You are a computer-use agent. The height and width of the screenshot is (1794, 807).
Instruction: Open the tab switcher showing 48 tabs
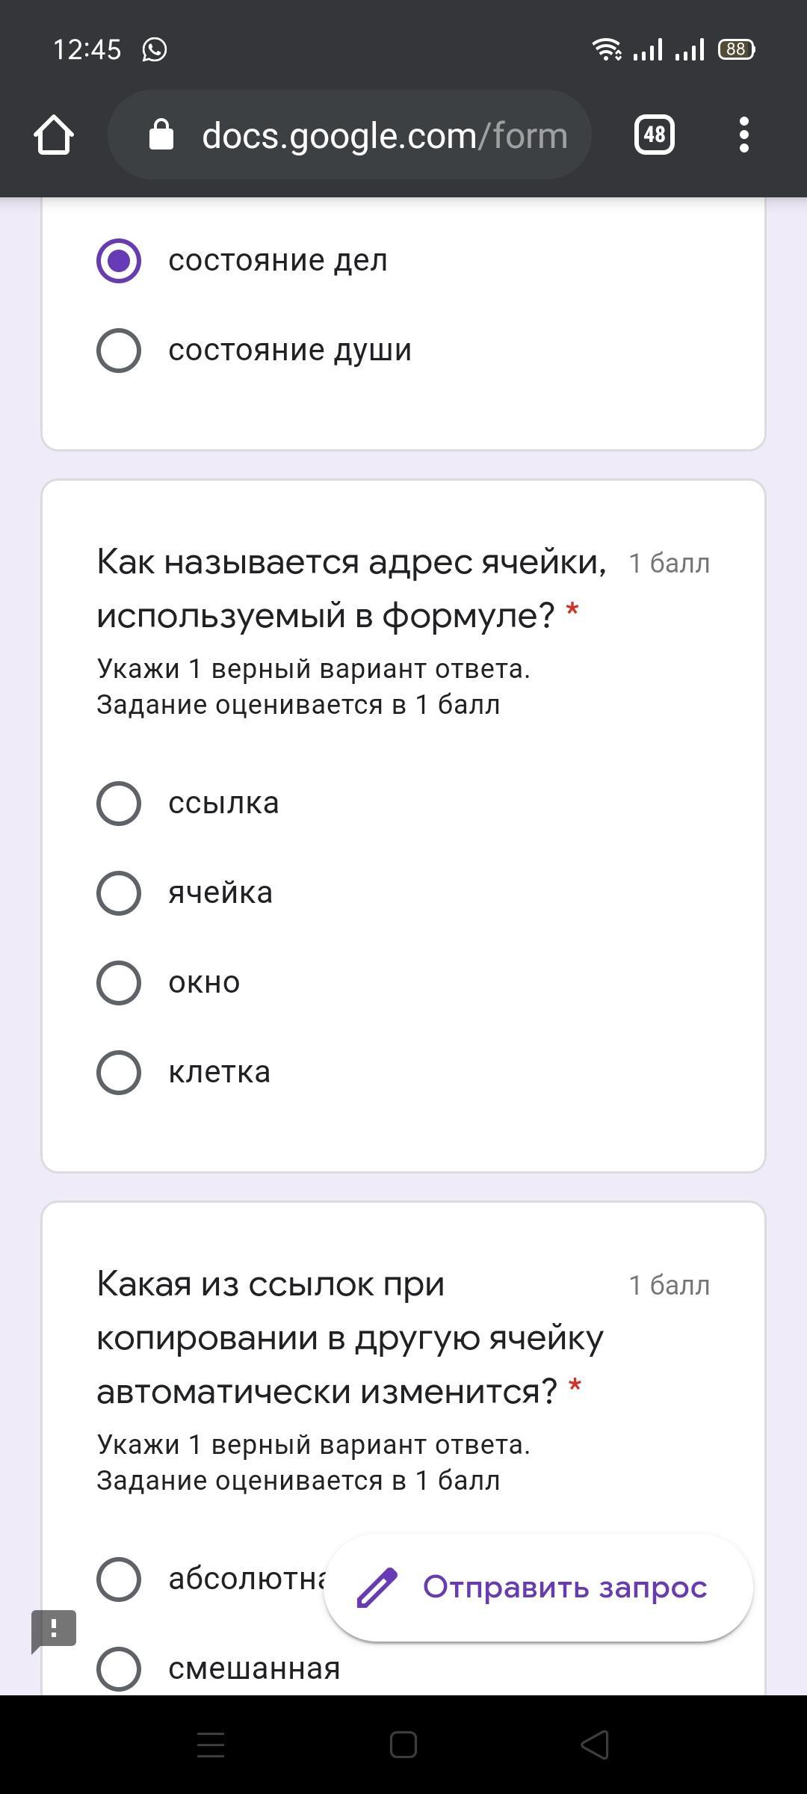coord(654,135)
